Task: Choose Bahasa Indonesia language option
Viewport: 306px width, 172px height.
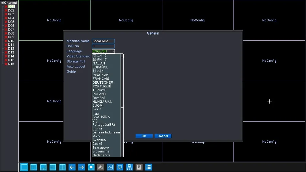Action: pyautogui.click(x=106, y=132)
